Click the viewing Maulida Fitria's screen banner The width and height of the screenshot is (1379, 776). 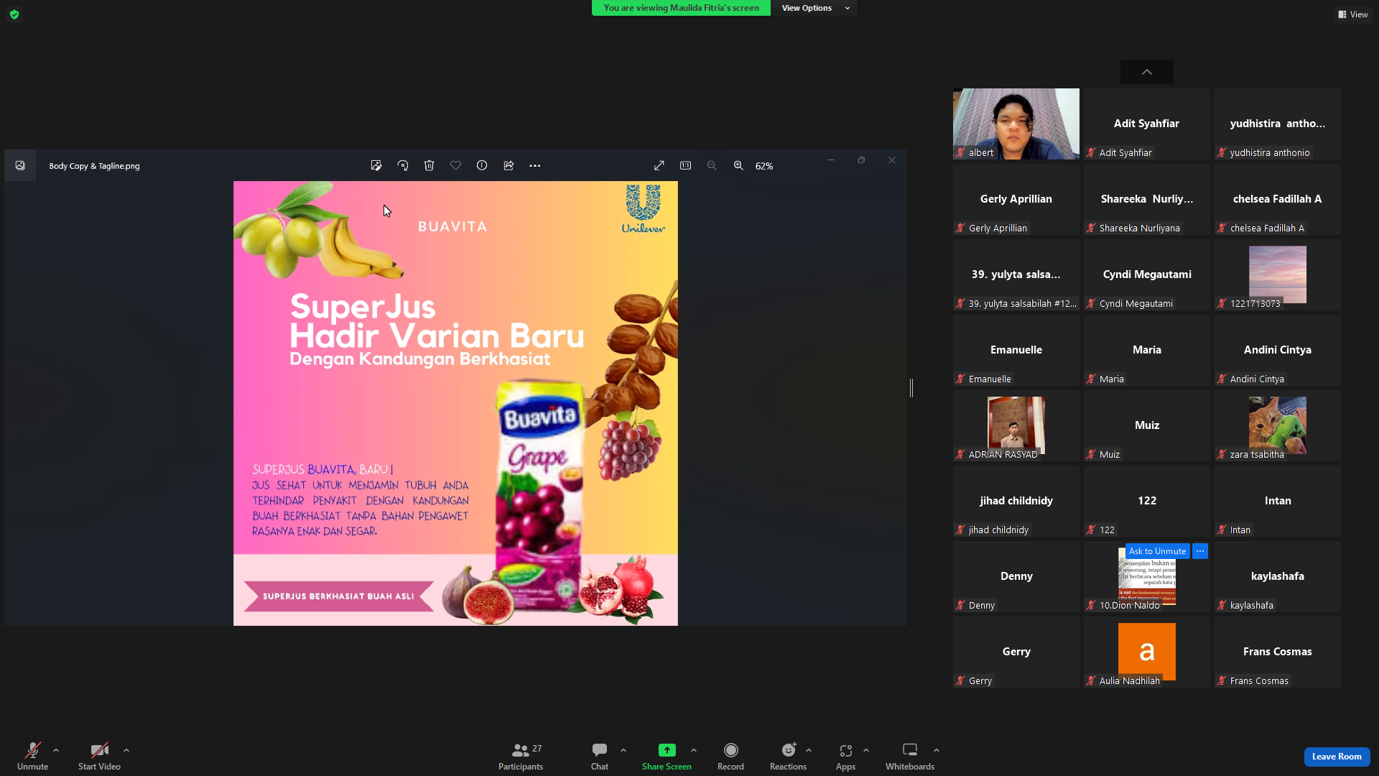681,8
